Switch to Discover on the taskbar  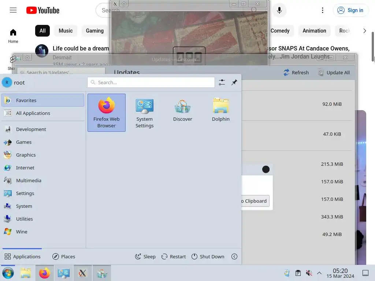tap(102, 273)
